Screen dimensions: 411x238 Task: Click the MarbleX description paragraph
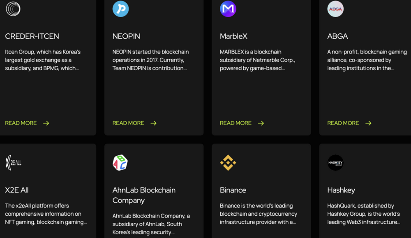[x=258, y=60]
